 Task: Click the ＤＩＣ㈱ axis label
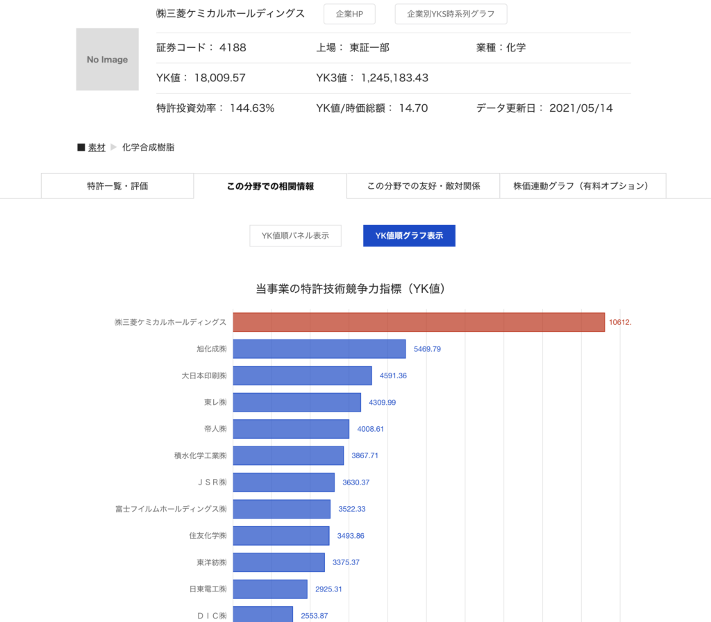tap(212, 616)
